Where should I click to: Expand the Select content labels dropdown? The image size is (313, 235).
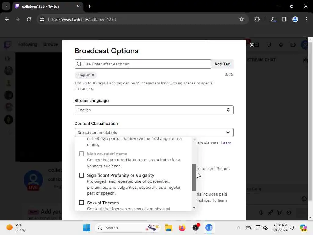pyautogui.click(x=154, y=132)
